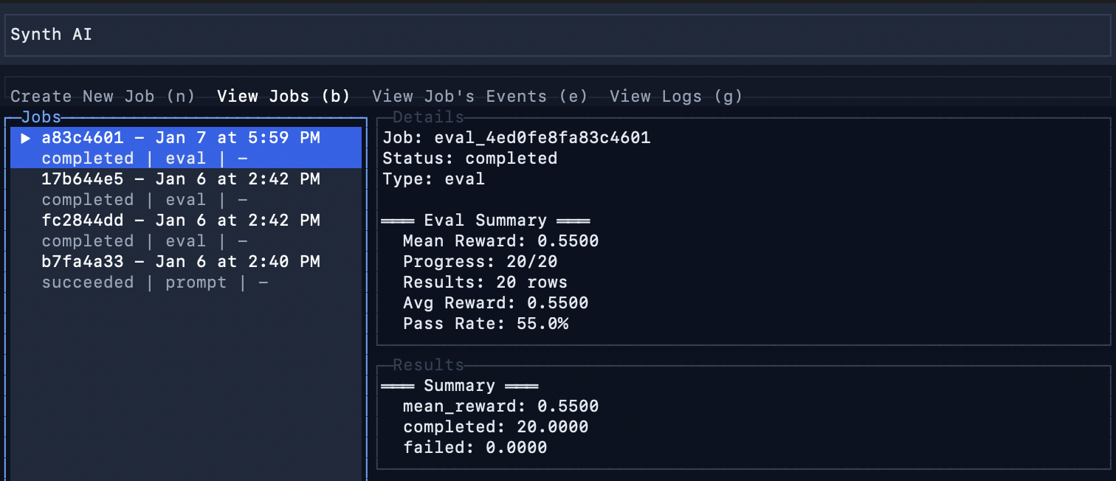Screen dimensions: 1116x481
Task: Open the View Logs (g) tab
Action: (676, 96)
